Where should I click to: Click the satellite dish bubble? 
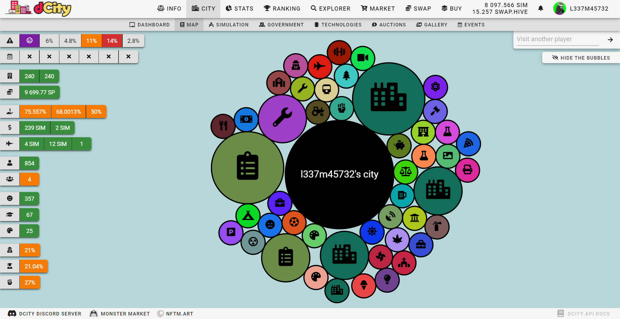390,217
